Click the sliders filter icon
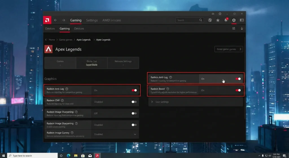289x158 pixels. 234,29
